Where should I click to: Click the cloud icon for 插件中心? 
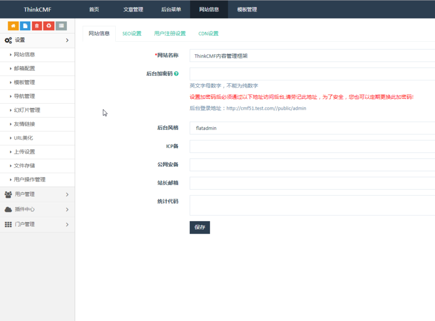8,210
